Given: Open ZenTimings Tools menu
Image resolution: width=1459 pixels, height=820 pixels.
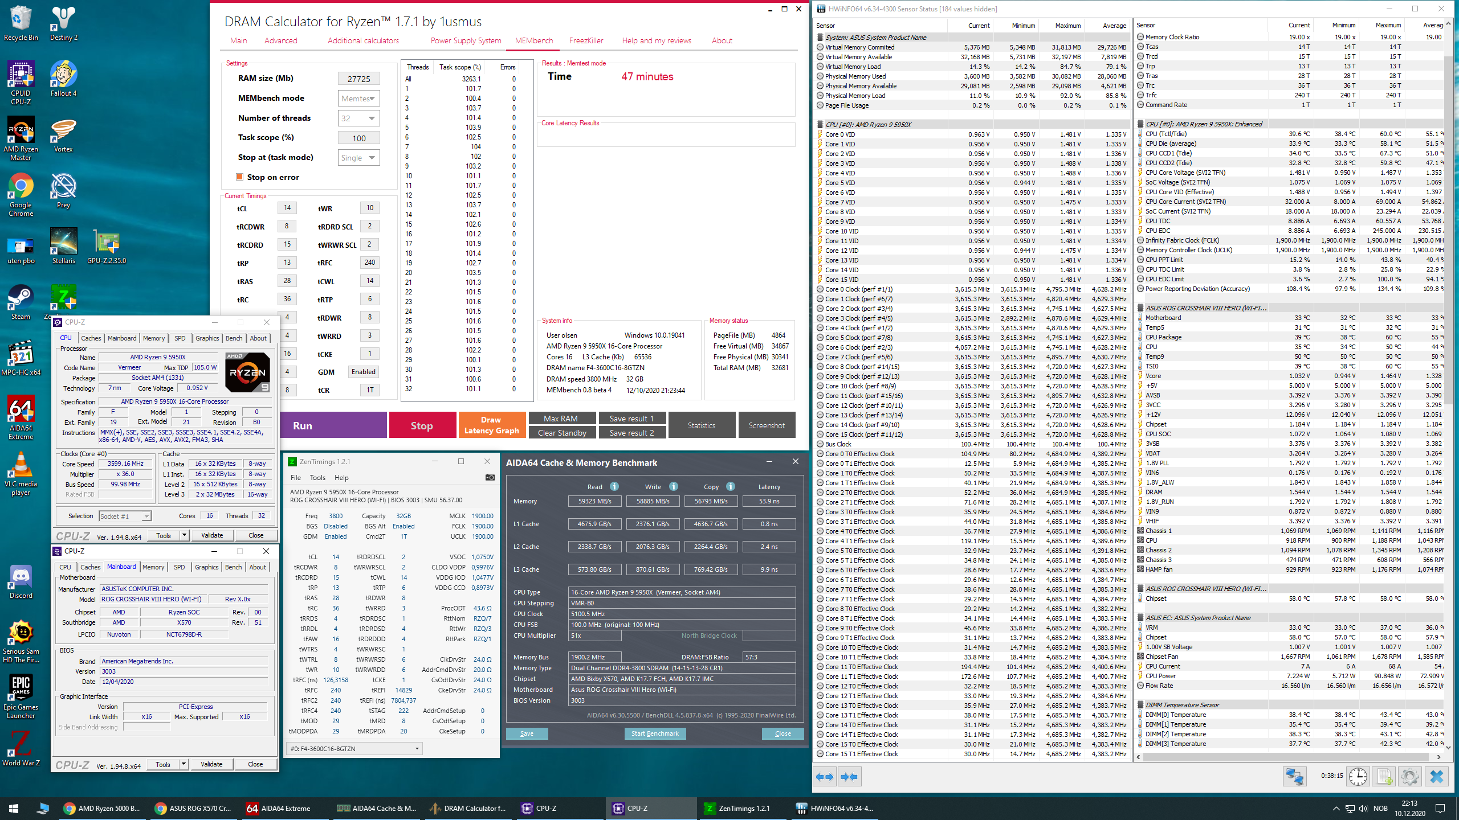Looking at the screenshot, I should [x=317, y=478].
